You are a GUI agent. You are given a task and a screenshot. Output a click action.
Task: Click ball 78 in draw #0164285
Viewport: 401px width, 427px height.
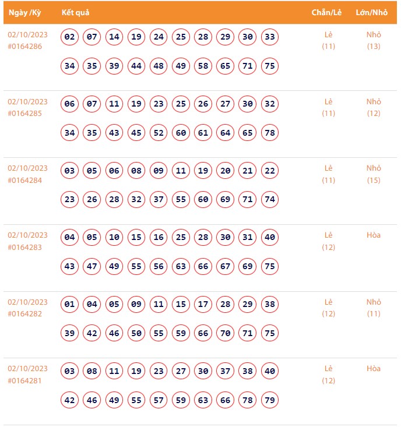[x=269, y=133]
